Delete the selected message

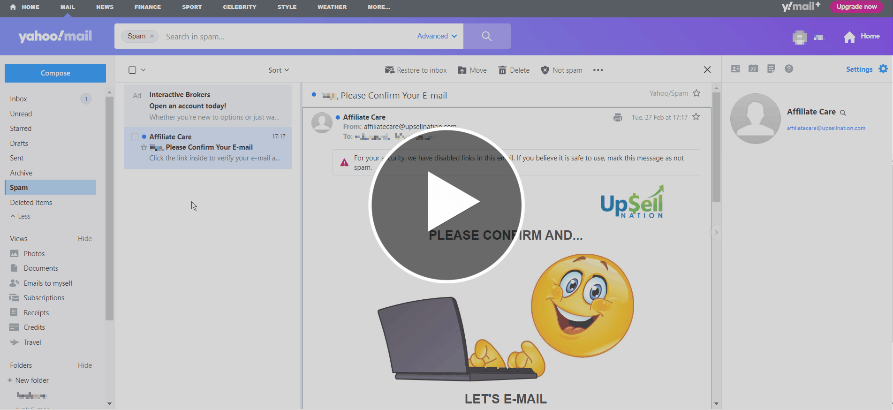pyautogui.click(x=514, y=70)
